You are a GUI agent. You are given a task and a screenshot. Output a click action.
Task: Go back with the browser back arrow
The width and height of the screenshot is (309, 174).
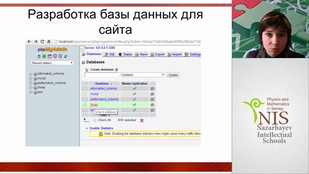[x=29, y=42]
